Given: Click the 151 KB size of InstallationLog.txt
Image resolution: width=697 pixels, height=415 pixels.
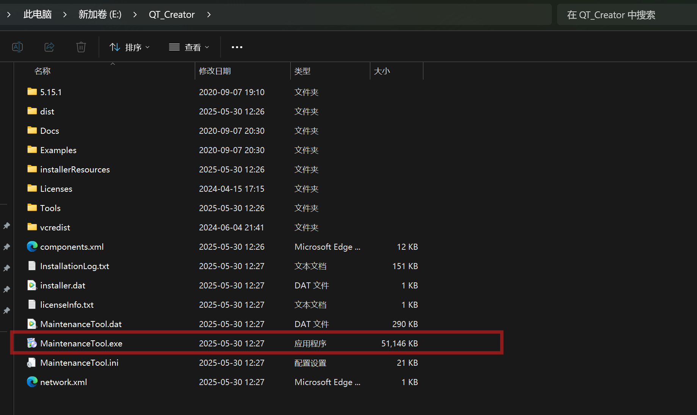Looking at the screenshot, I should pyautogui.click(x=405, y=266).
